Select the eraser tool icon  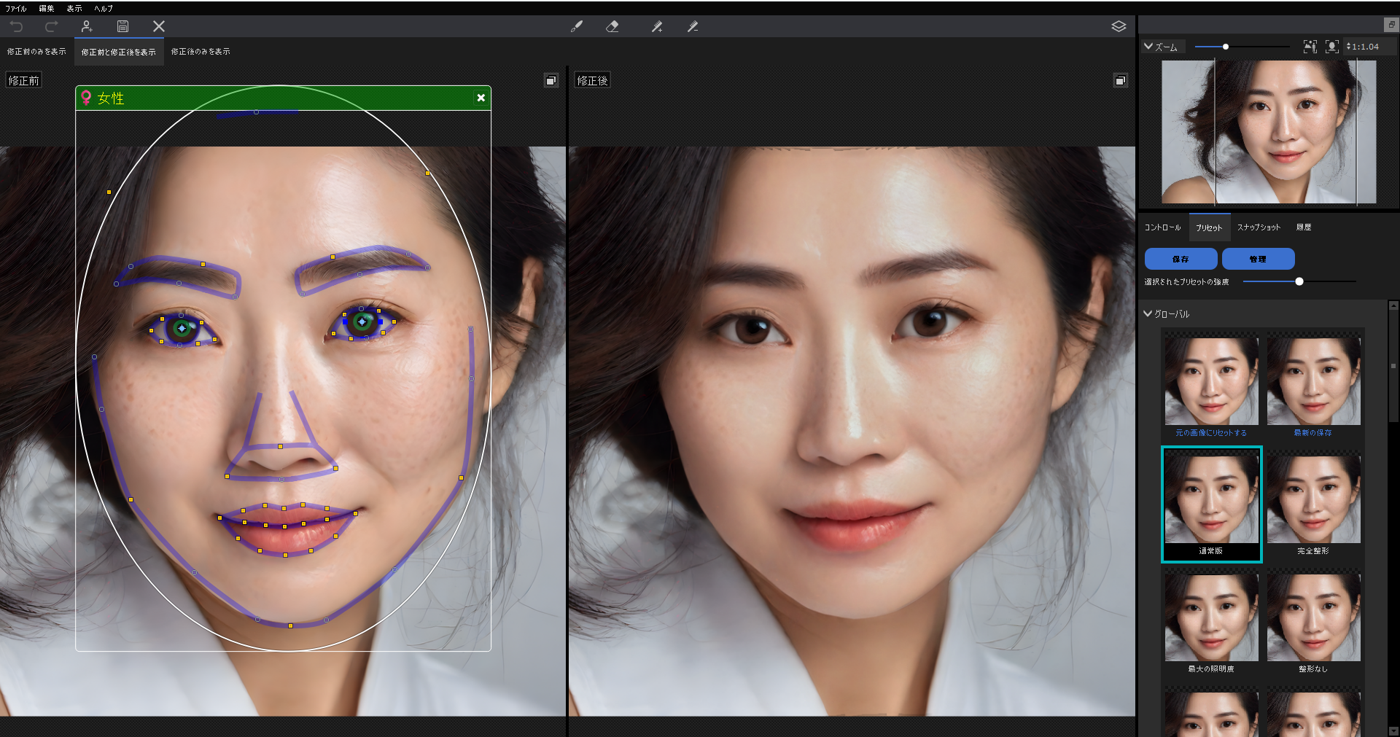612,27
